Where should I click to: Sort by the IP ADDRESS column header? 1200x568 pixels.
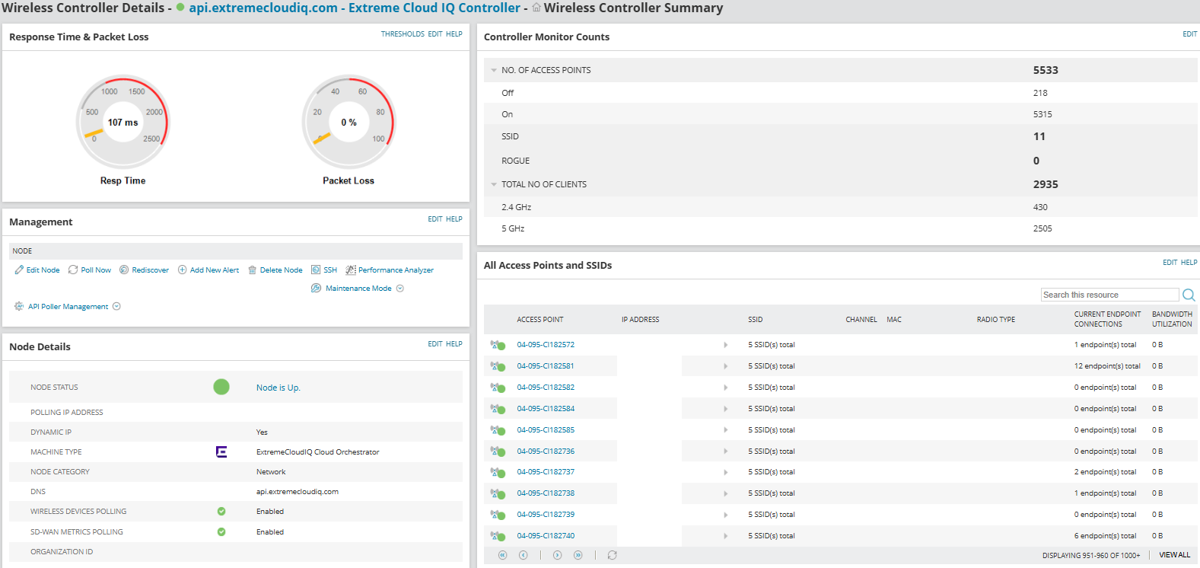tap(641, 320)
